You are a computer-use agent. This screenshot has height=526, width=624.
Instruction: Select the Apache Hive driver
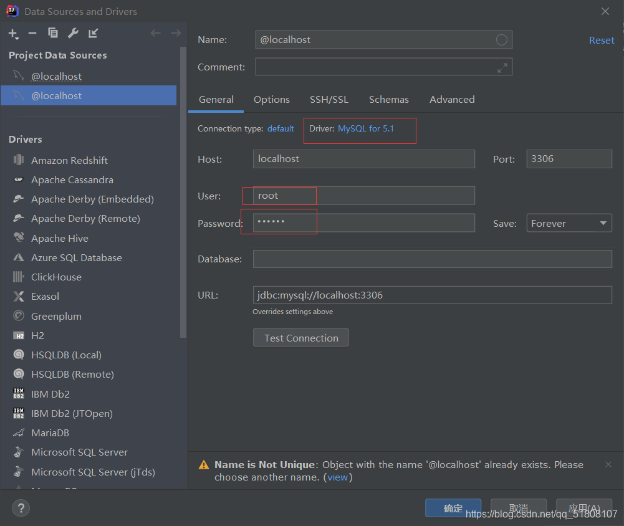59,238
